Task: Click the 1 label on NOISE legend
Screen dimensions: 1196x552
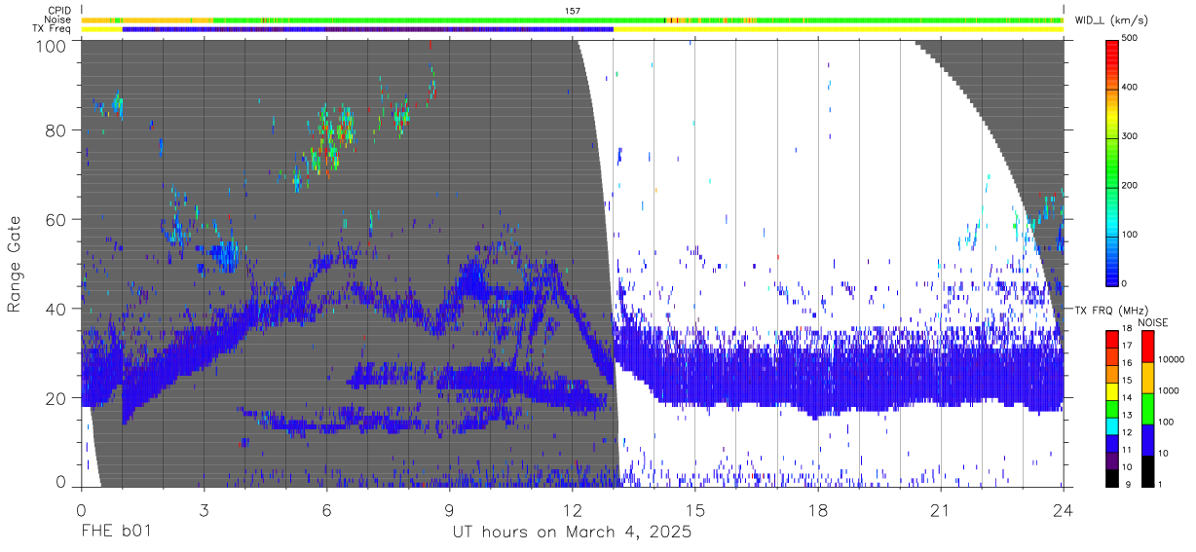Action: [1159, 484]
